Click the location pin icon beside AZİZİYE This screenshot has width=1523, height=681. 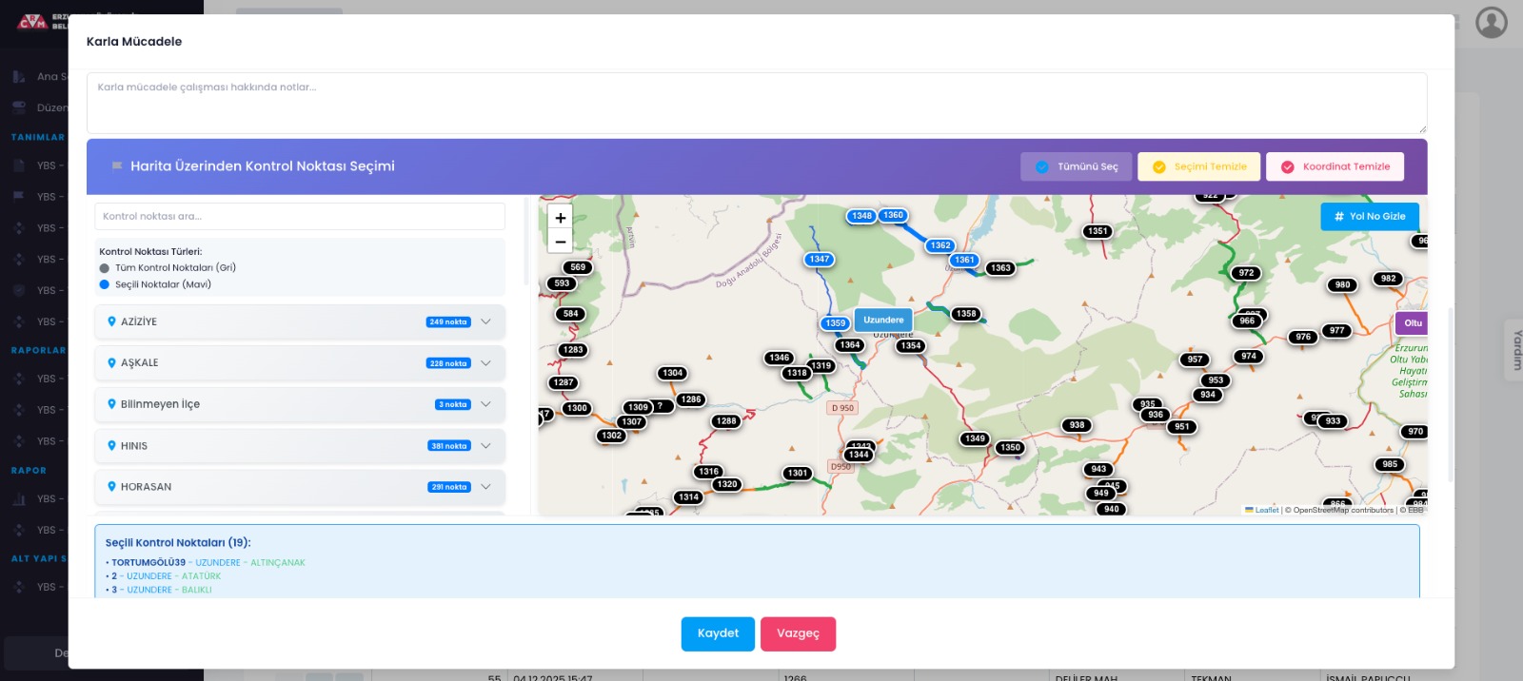coord(111,321)
